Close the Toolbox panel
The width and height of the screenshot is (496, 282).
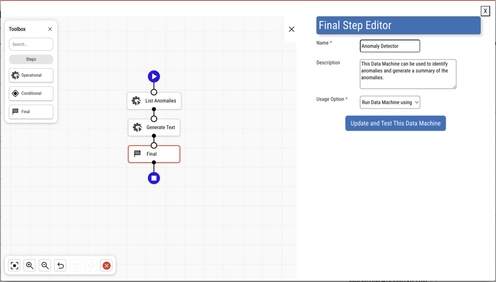click(50, 29)
